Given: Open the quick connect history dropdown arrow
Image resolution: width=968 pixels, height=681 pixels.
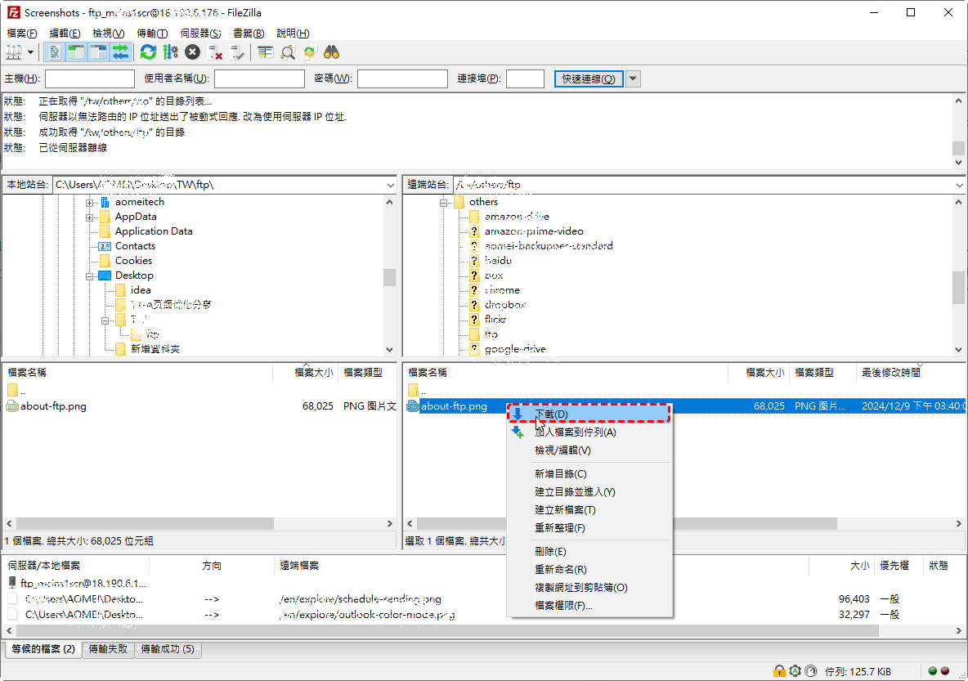Looking at the screenshot, I should pos(633,79).
